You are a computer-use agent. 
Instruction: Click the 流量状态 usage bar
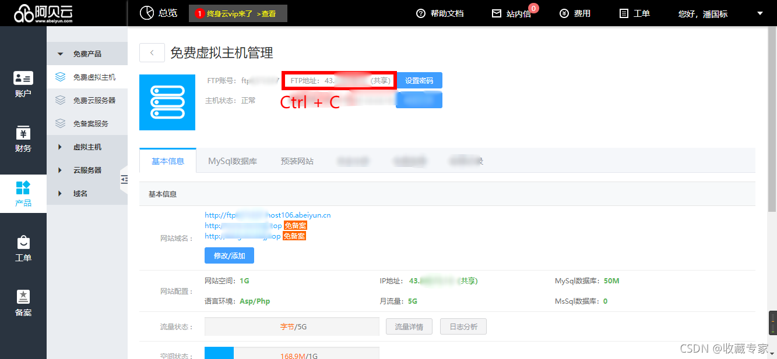[x=292, y=326]
